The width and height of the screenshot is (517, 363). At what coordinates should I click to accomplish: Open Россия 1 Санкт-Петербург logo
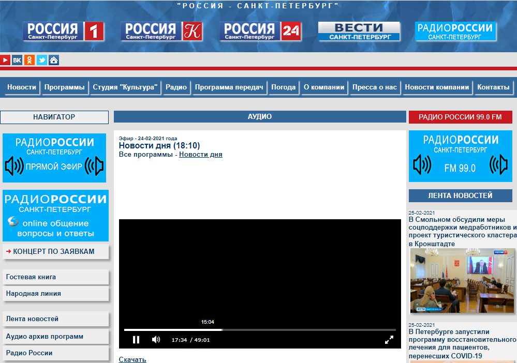[x=63, y=32]
